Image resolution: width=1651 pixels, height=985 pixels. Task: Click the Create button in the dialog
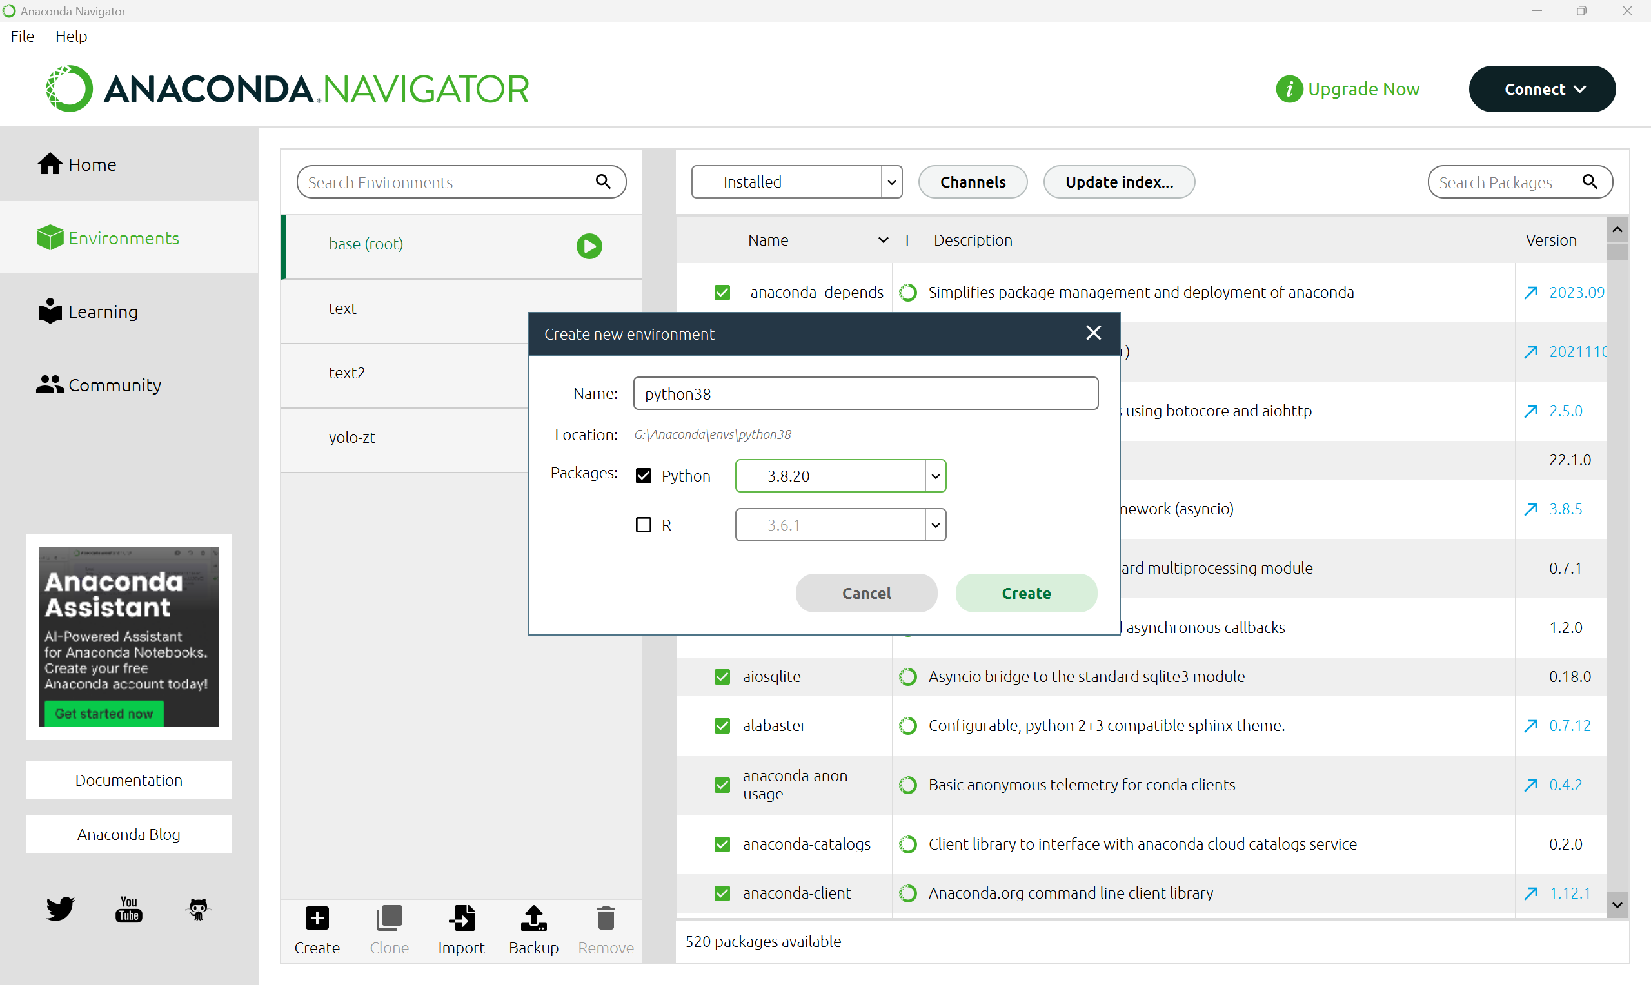click(1025, 592)
